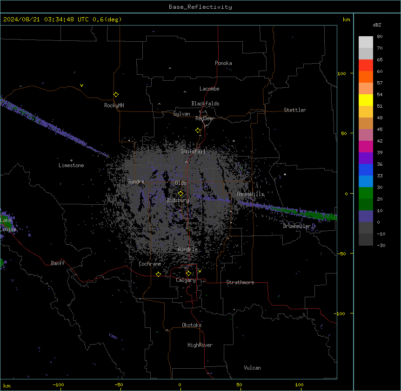Click the yellow V marker northwest of RockyMH

(x=81, y=85)
